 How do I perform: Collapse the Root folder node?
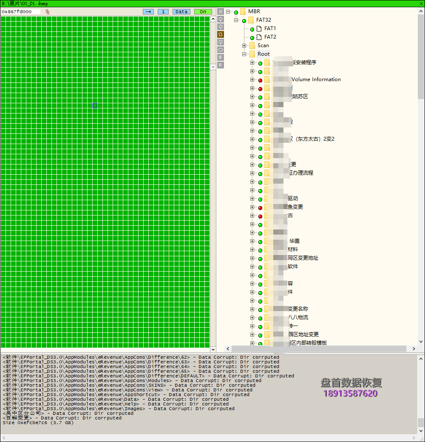coord(244,54)
